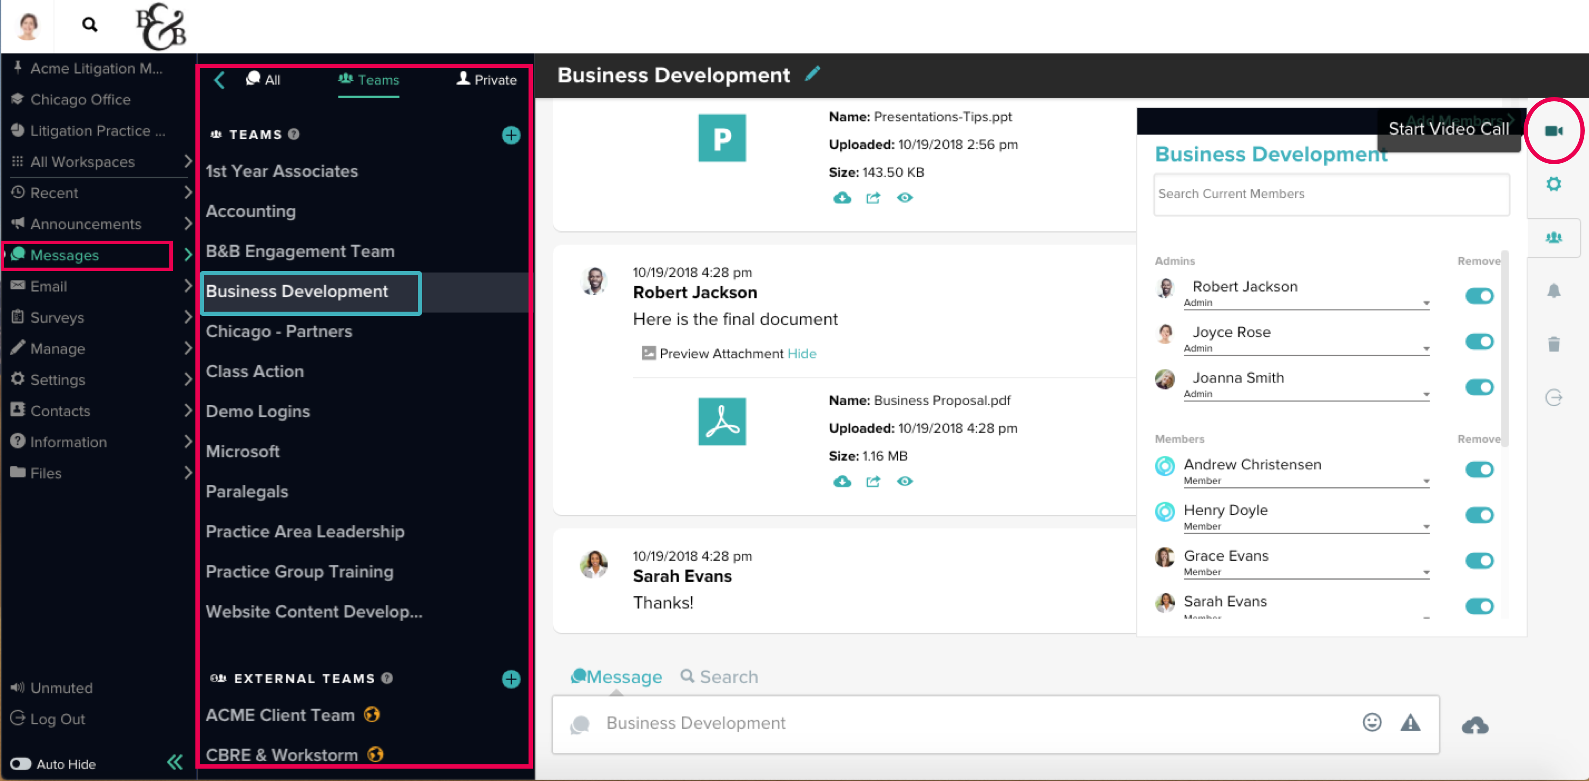
Task: Preview Presentations-Tips.ppt with eye icon
Action: pos(904,197)
